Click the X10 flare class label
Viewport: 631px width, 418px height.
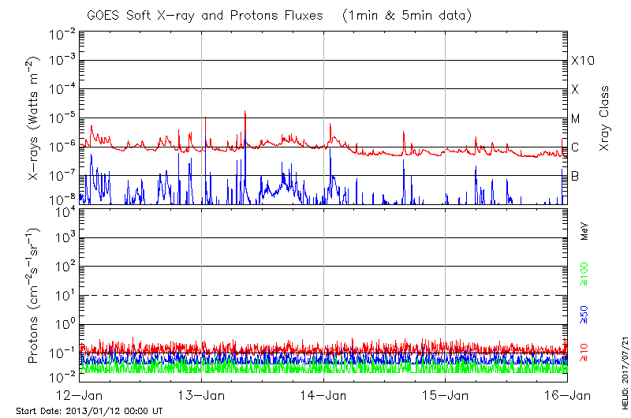[x=582, y=61]
